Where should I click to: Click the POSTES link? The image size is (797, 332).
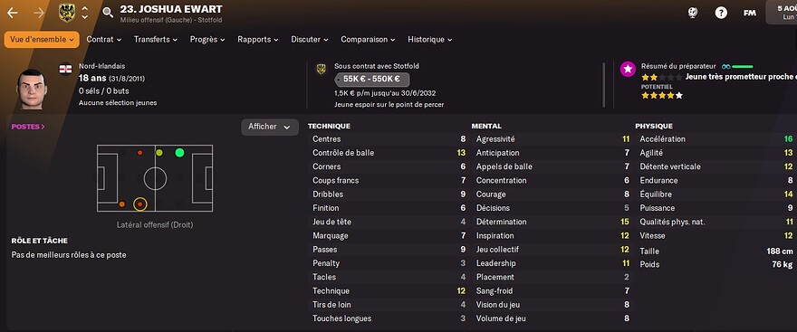[x=28, y=127]
